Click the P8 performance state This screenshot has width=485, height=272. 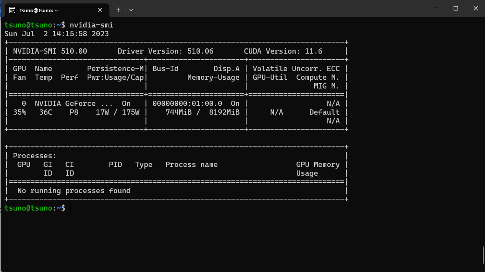(74, 112)
